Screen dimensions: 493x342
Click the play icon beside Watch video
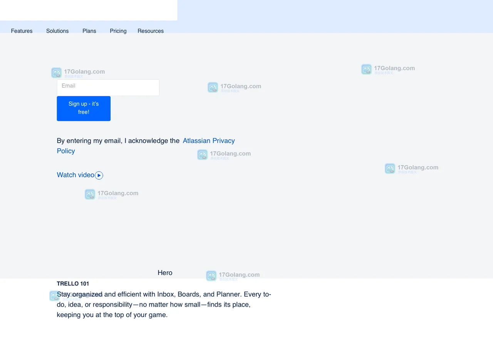point(99,175)
